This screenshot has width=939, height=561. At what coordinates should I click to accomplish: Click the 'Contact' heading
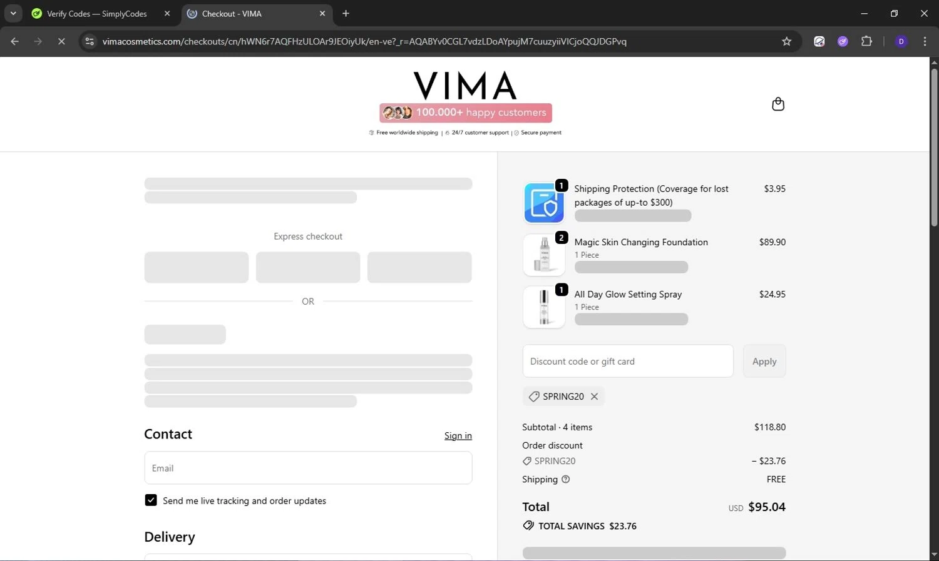(x=168, y=434)
